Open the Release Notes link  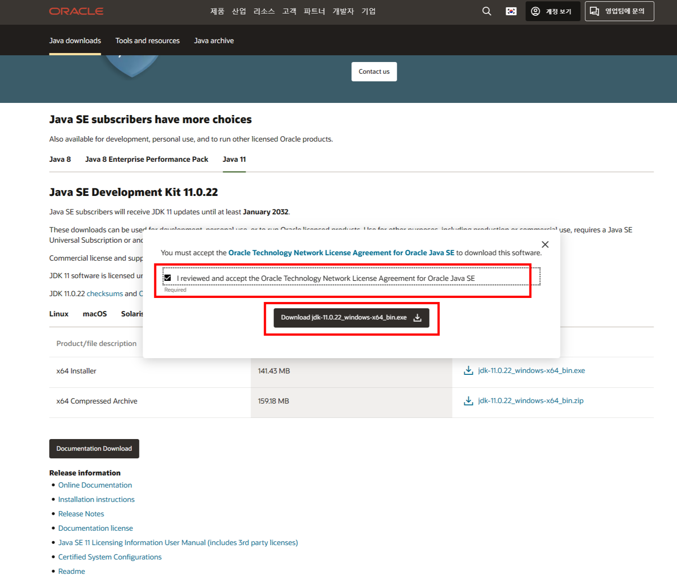click(x=81, y=514)
